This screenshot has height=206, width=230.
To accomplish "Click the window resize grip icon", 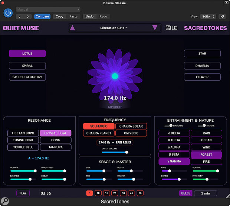I will [x=228, y=196].
